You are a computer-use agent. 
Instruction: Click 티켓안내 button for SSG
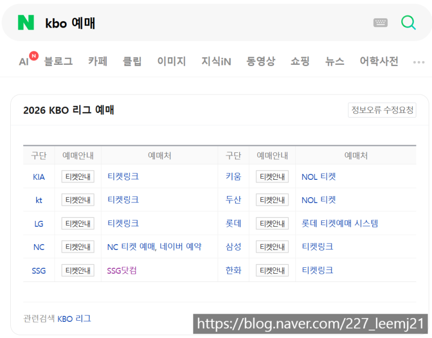78,271
